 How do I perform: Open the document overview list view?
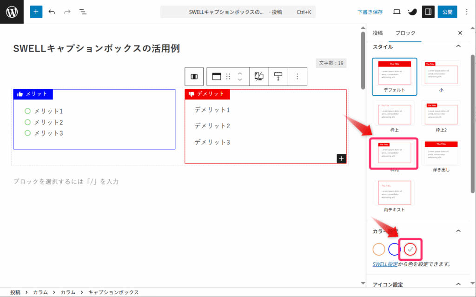(83, 12)
